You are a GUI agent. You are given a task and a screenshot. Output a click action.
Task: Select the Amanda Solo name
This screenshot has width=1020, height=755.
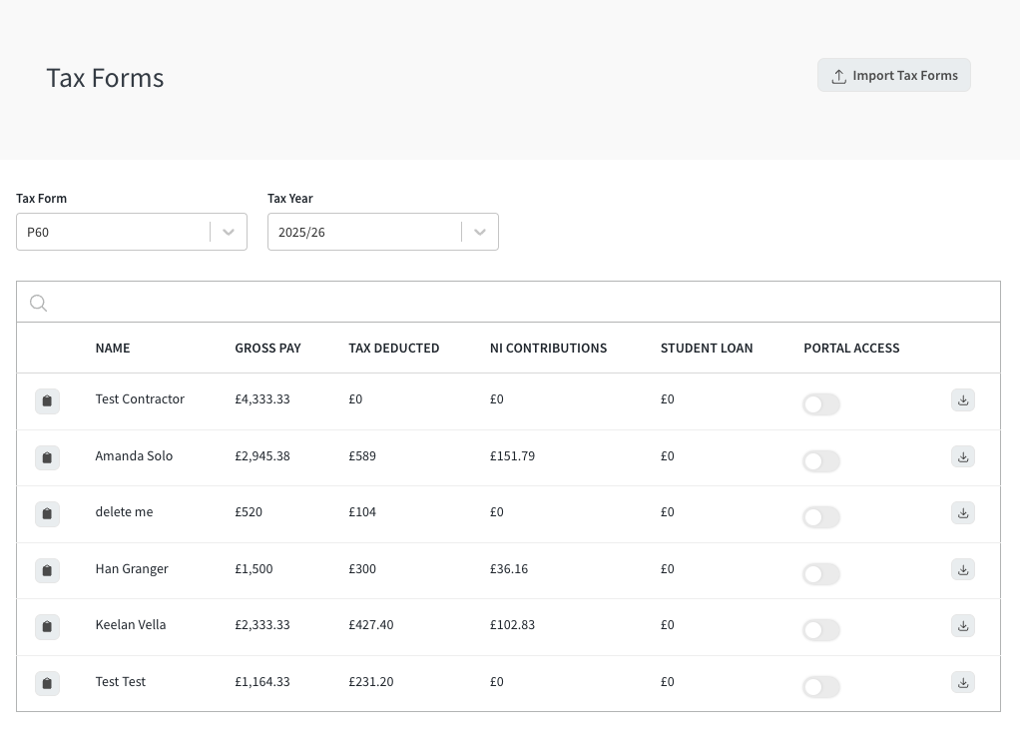pos(134,455)
